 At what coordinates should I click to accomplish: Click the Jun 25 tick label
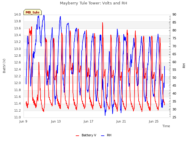click(x=154, y=121)
